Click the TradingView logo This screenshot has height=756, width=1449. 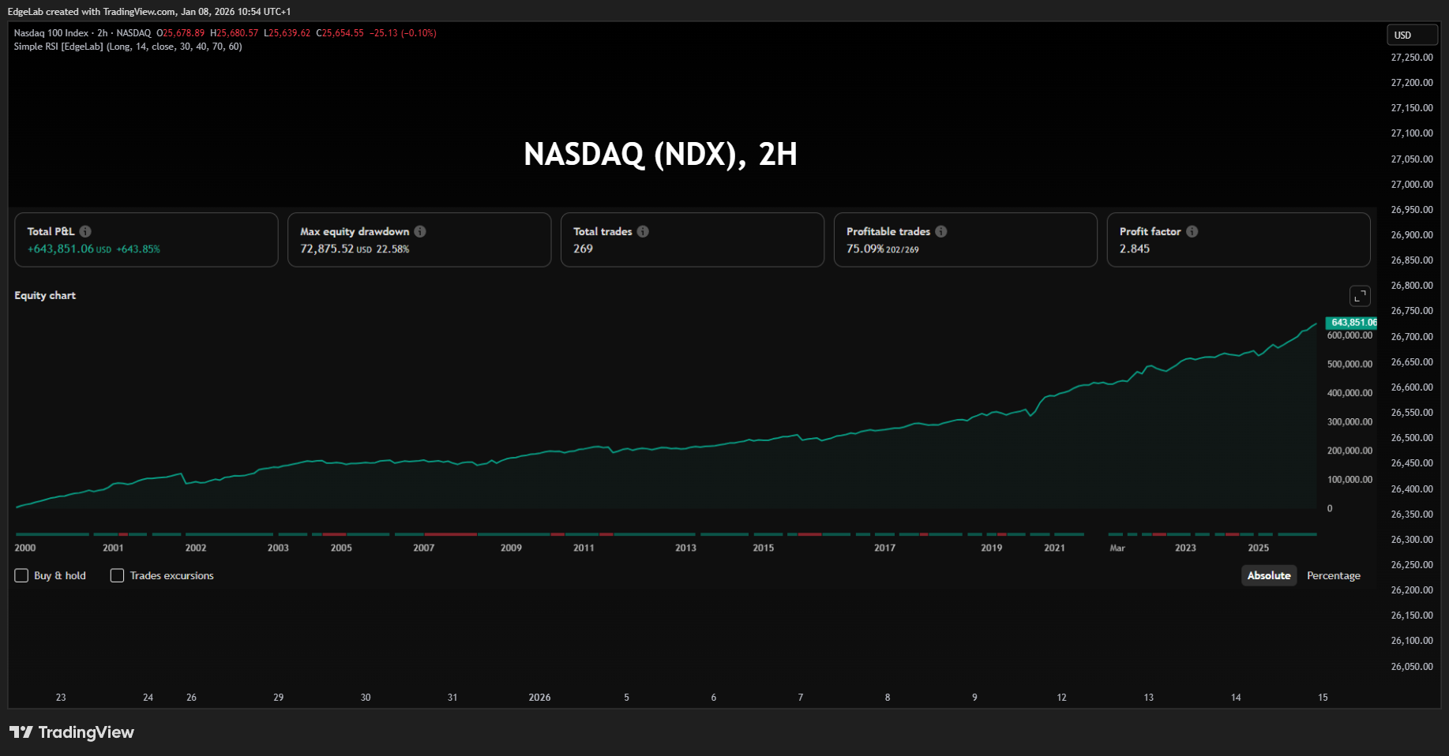72,732
